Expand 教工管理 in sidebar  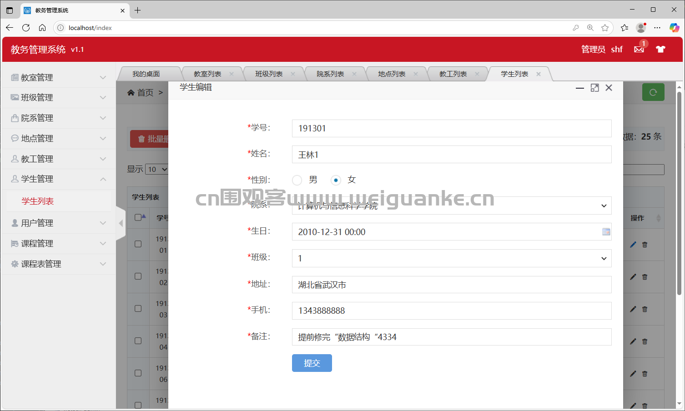point(59,159)
